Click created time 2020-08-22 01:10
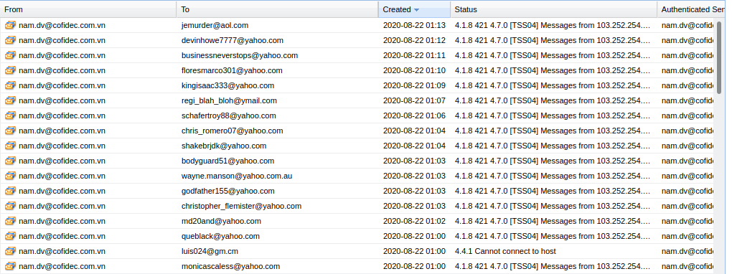Screen dimensions: 732x274 [415, 70]
